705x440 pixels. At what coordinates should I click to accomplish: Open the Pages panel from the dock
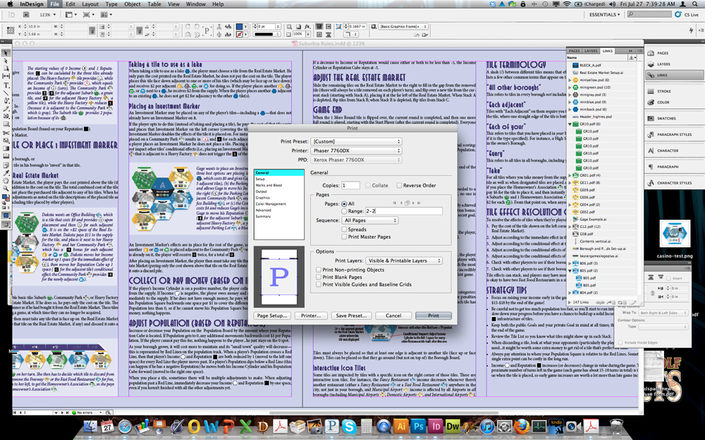(x=673, y=53)
